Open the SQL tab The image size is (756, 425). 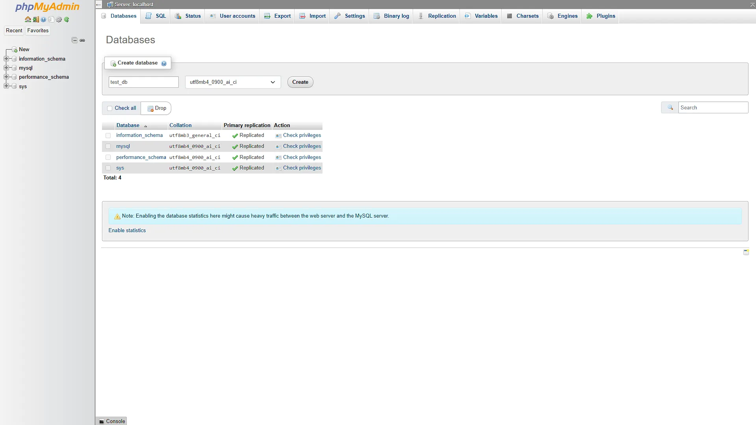(156, 16)
